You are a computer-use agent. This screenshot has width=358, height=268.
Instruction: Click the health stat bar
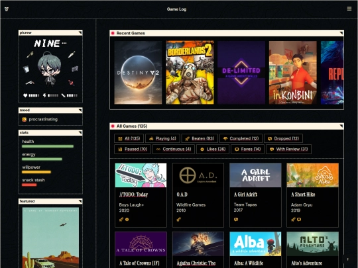point(48,146)
